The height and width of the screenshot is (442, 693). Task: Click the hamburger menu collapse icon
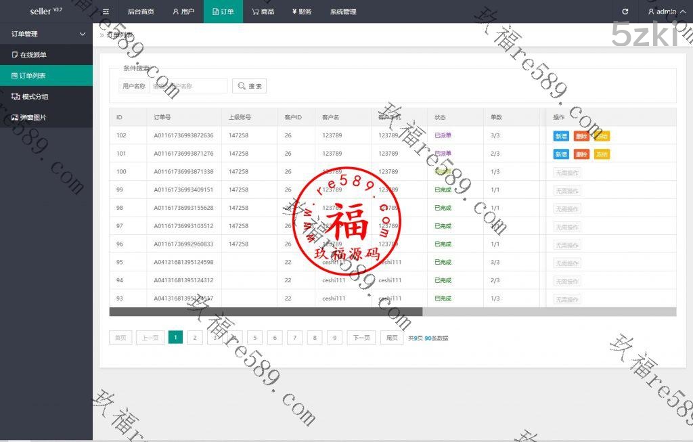pyautogui.click(x=106, y=12)
